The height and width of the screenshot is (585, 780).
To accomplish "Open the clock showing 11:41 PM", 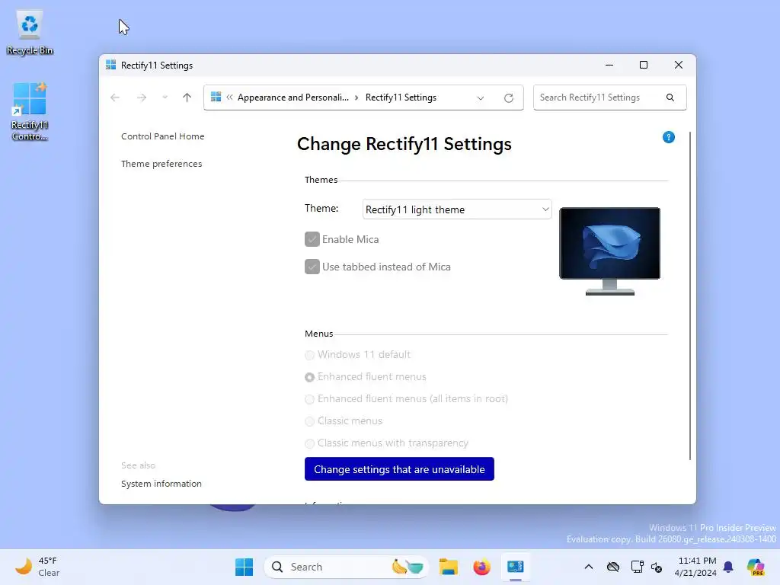I will pyautogui.click(x=695, y=567).
